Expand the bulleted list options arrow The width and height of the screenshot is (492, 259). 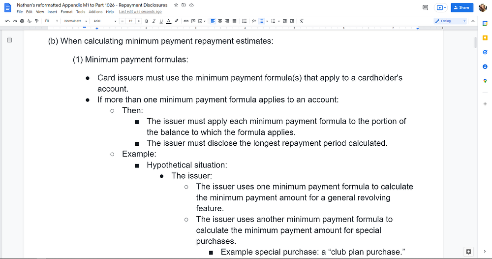point(267,21)
